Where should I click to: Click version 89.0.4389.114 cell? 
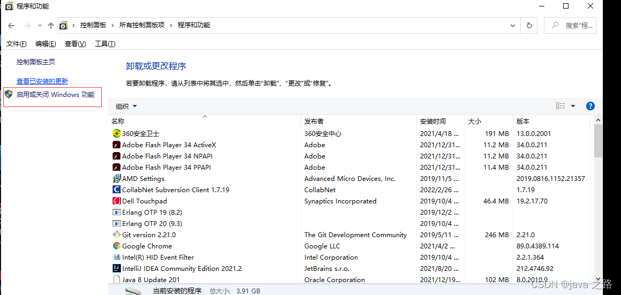click(x=537, y=246)
